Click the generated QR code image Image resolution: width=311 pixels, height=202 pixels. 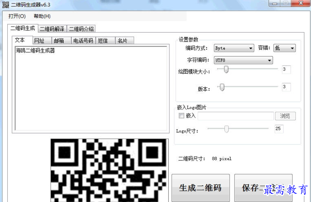(x=109, y=170)
